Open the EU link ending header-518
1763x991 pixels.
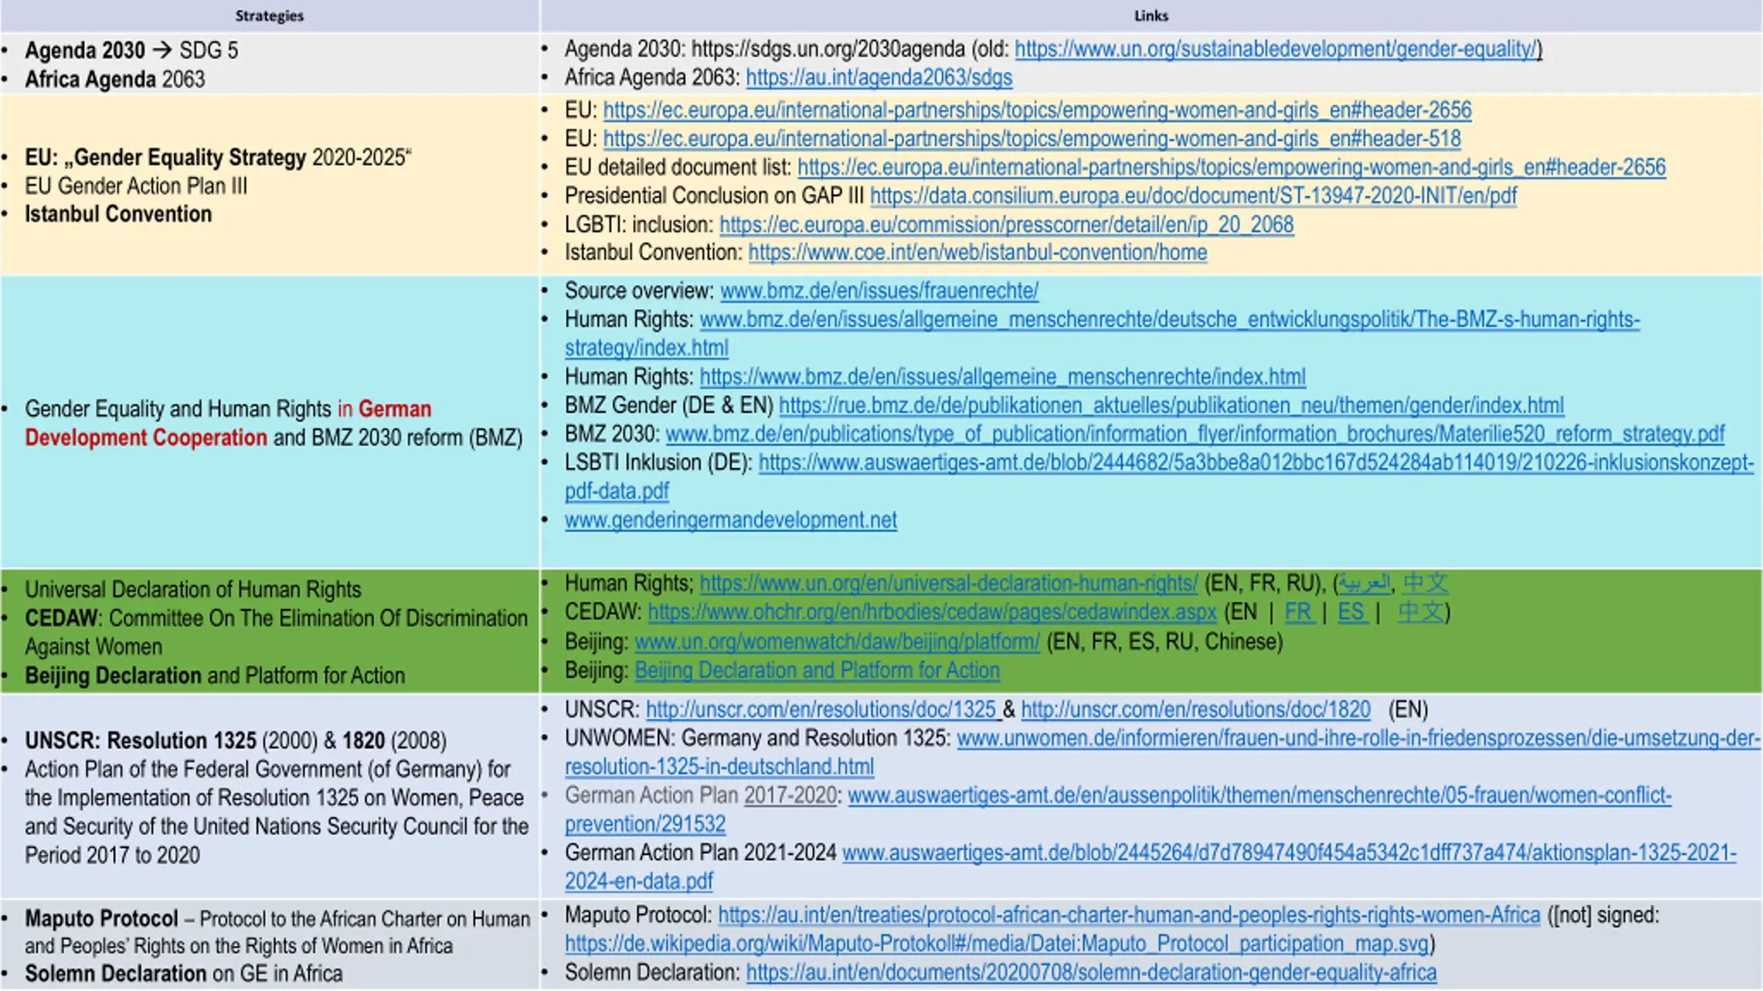[x=1032, y=139]
